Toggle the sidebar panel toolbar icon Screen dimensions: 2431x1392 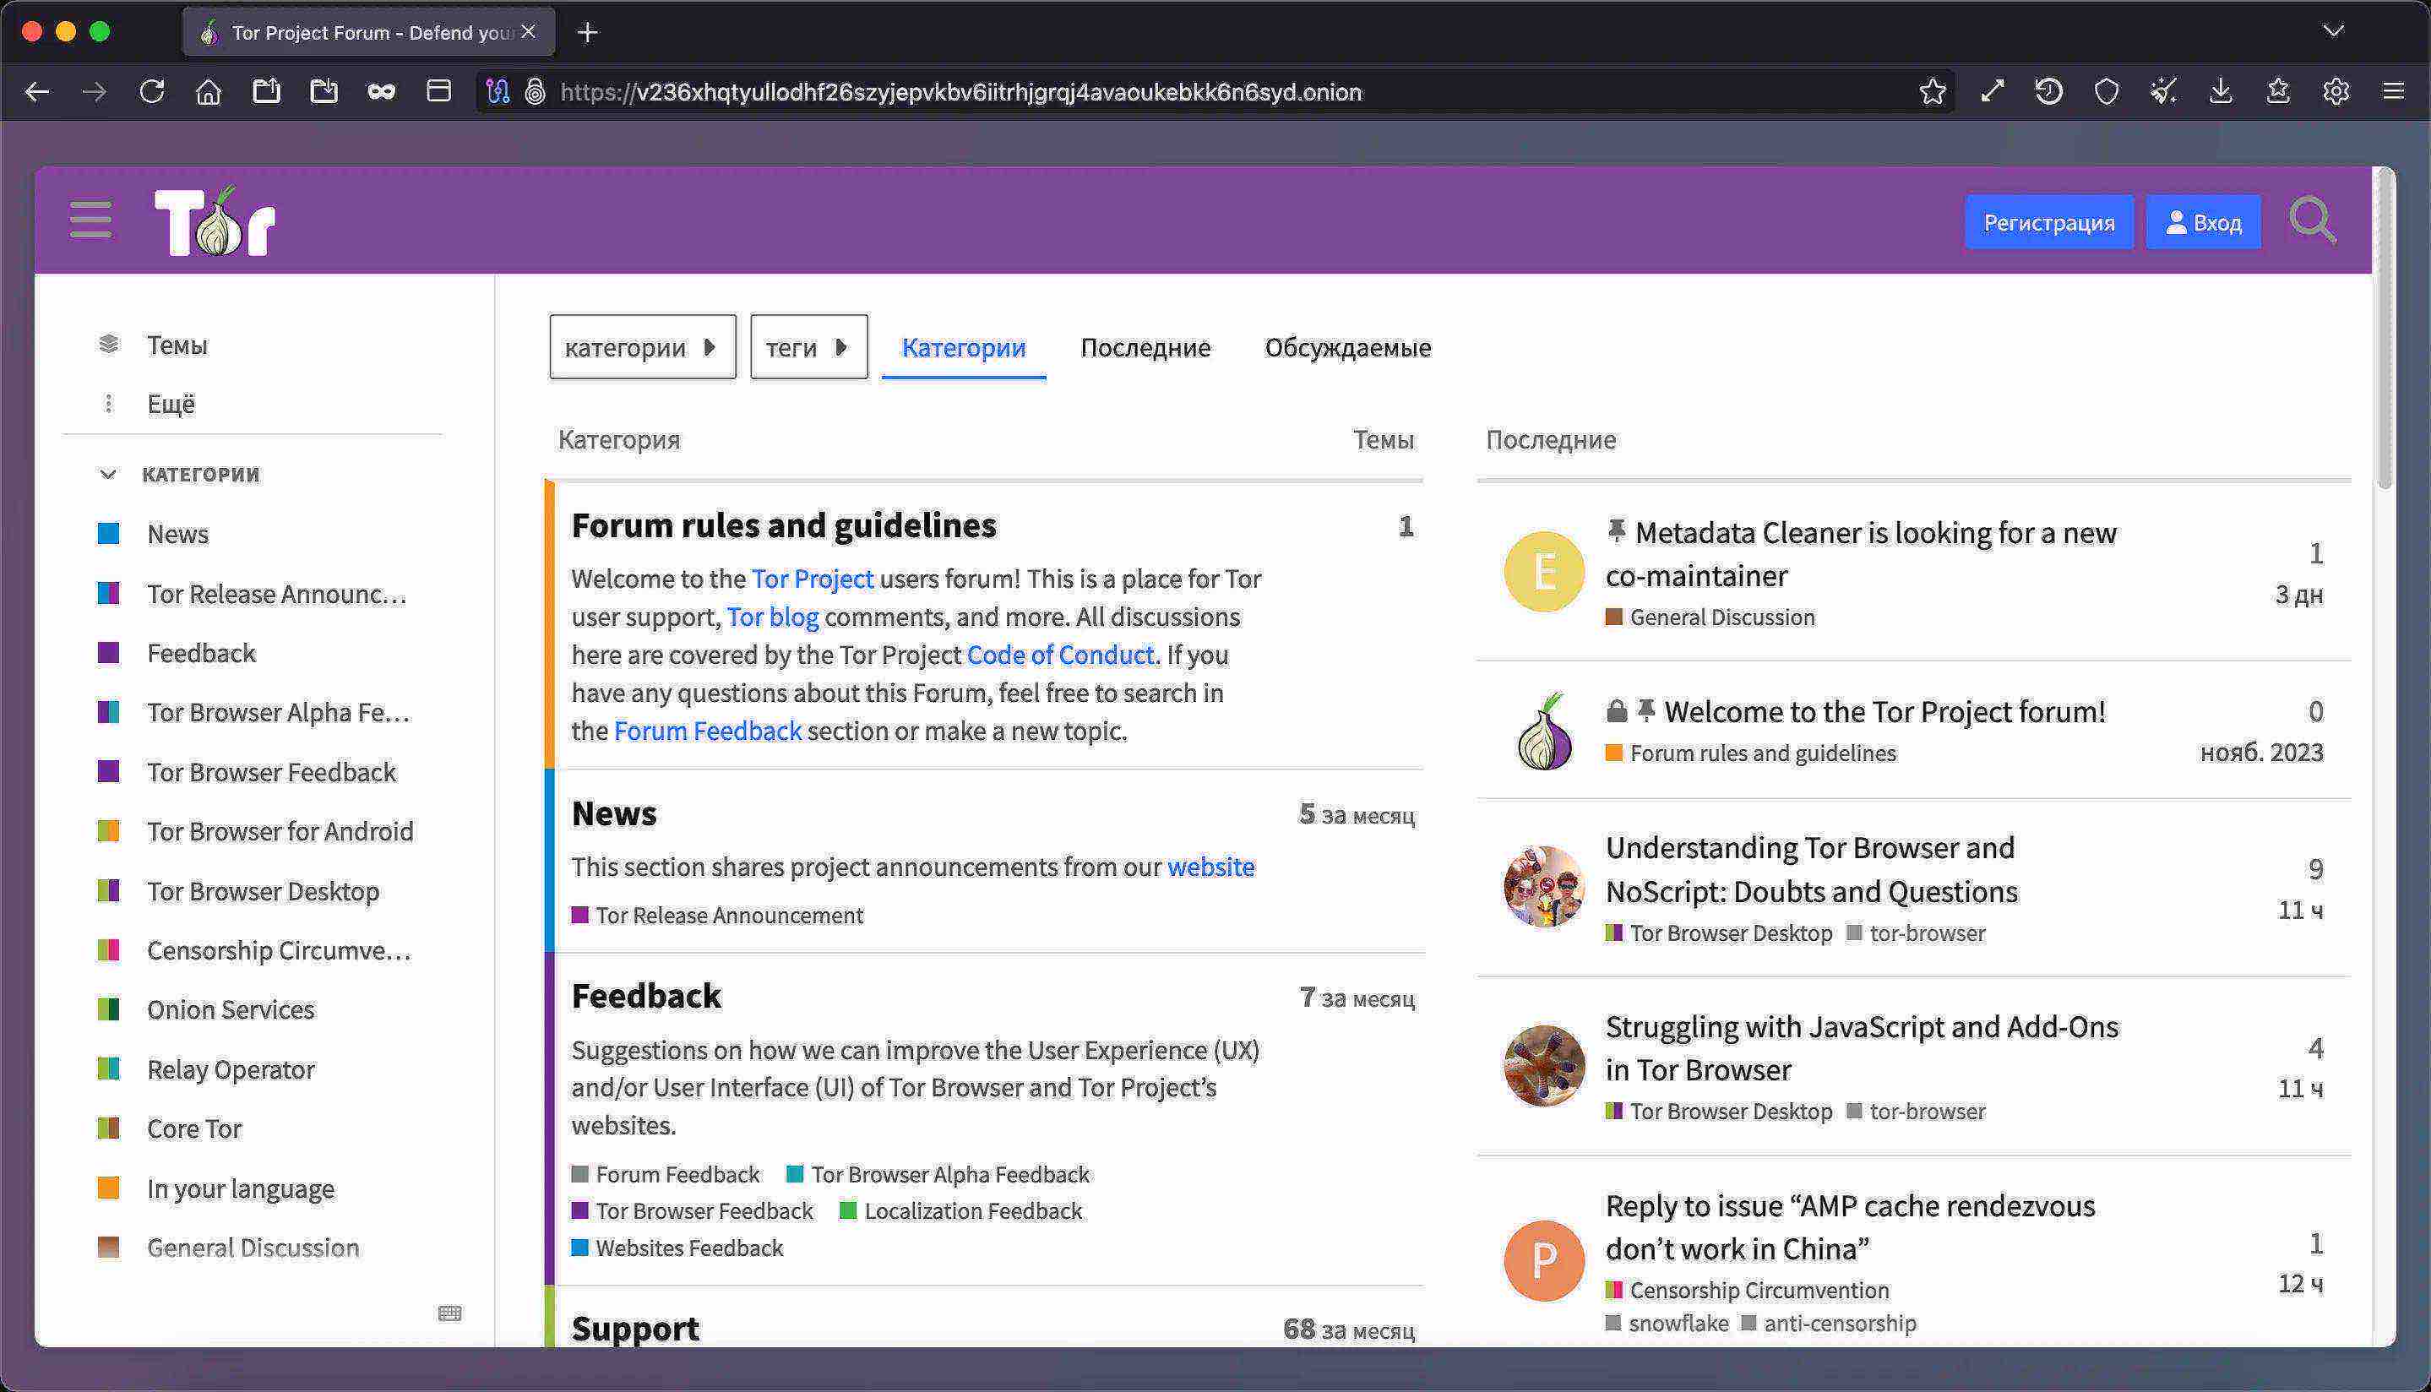coord(438,92)
